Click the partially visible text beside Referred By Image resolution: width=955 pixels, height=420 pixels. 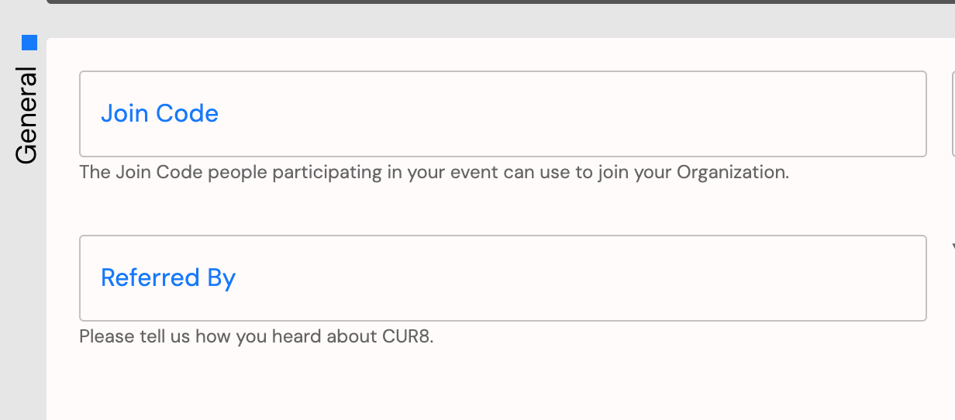tap(953, 247)
